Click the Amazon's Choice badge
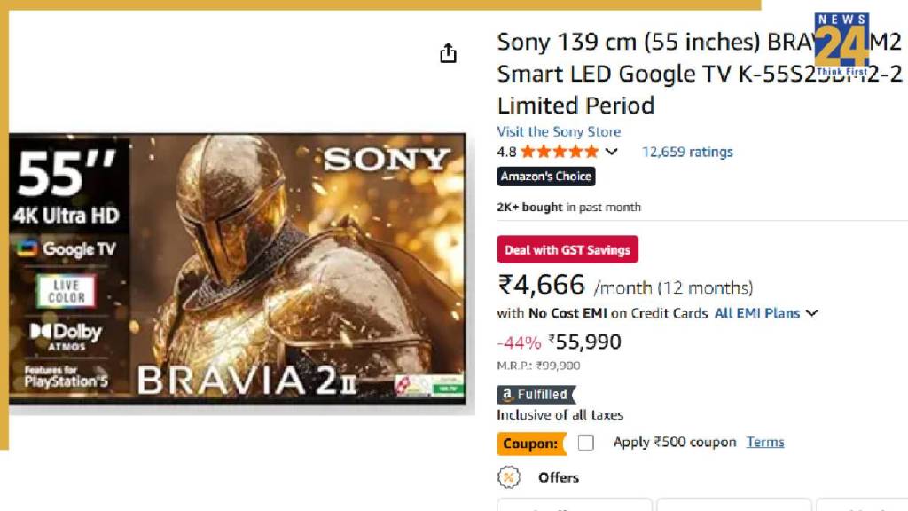The image size is (908, 511). pos(545,177)
